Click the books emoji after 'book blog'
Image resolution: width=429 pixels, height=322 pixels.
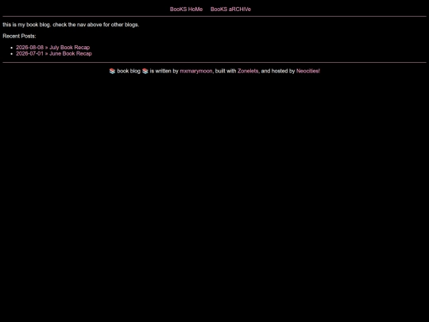click(x=145, y=72)
